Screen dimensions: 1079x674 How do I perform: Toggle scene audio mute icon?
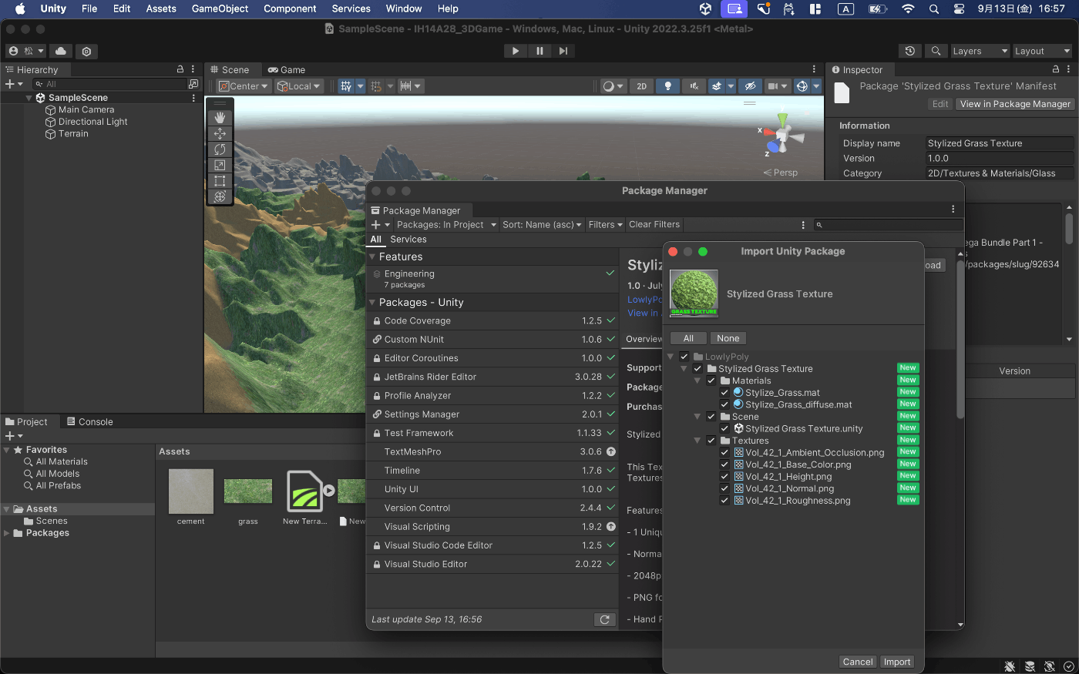694,86
